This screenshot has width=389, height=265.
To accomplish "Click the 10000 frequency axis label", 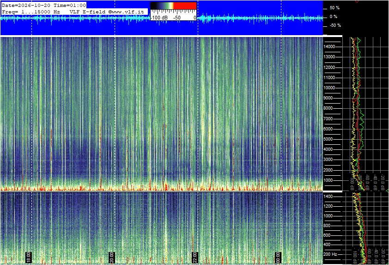I will pos(329,88).
